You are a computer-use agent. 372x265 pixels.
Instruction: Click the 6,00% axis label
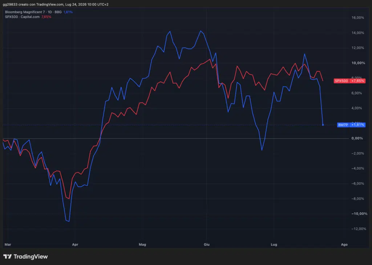(357, 93)
